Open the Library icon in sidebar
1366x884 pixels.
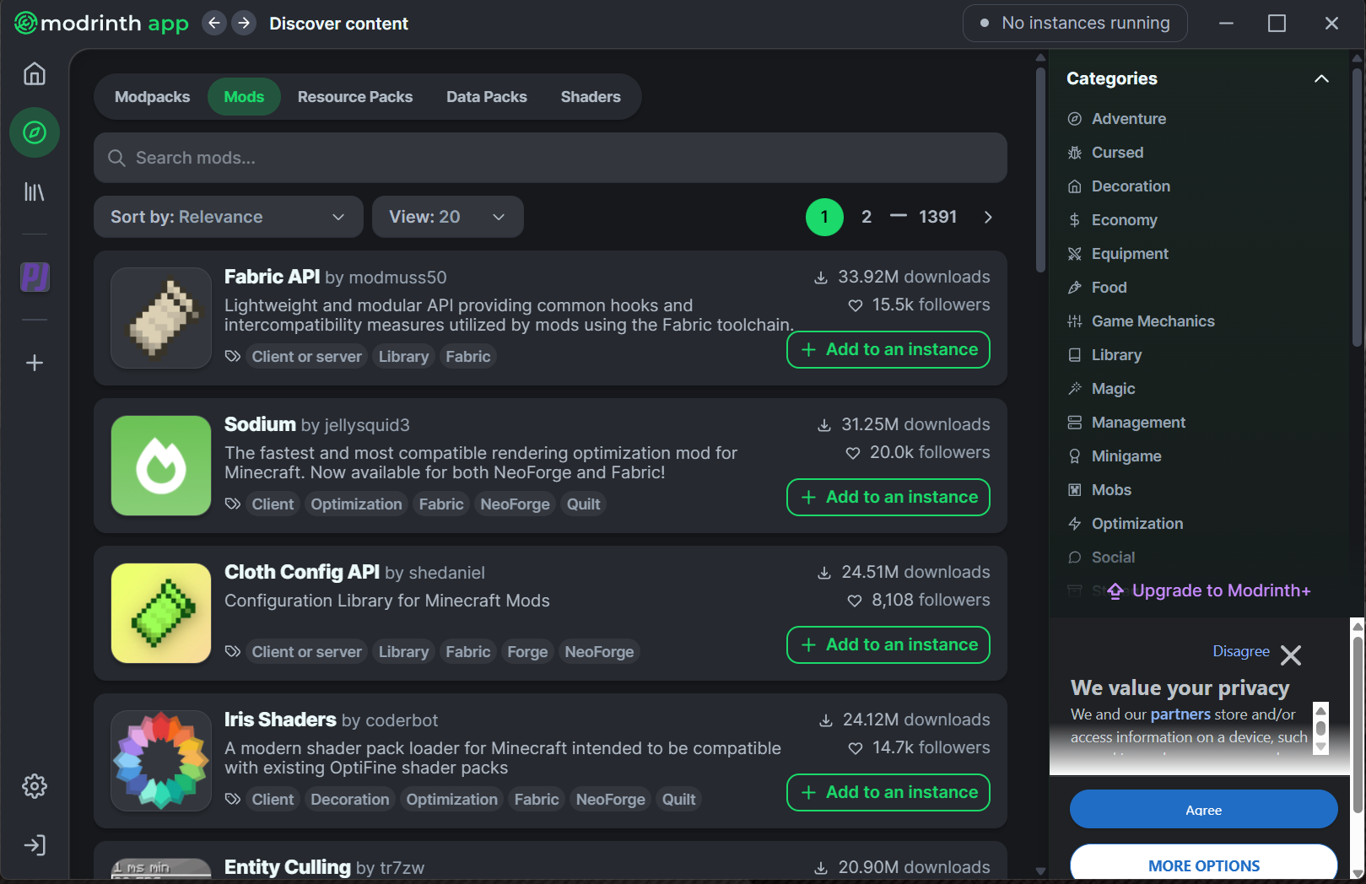[35, 192]
